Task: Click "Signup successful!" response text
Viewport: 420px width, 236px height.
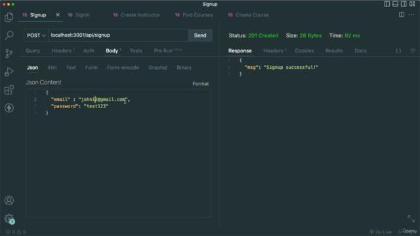Action: [x=291, y=68]
